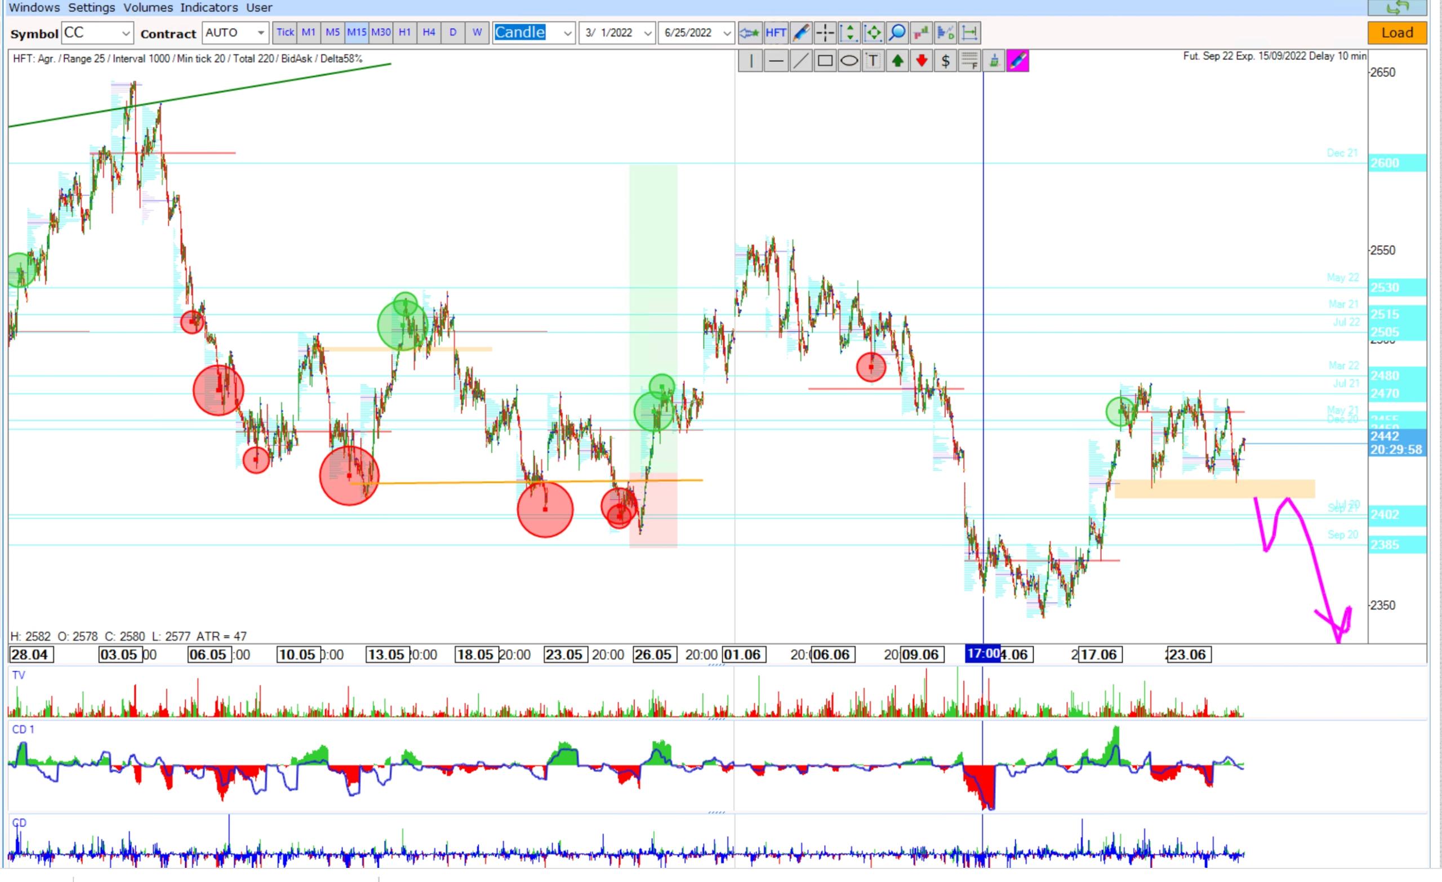Click the 6/25/2022 end date field
The image size is (1442, 882).
pos(689,33)
